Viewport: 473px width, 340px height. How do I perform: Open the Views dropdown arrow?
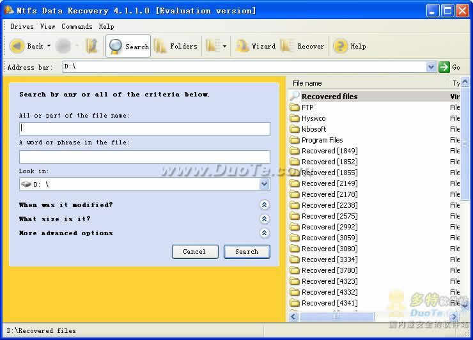[224, 46]
